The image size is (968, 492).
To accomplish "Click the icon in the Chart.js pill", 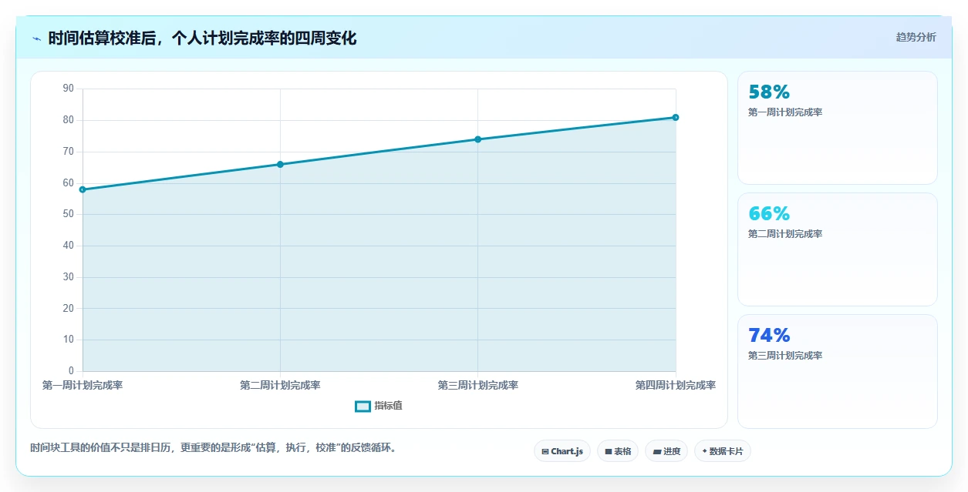I will point(545,452).
